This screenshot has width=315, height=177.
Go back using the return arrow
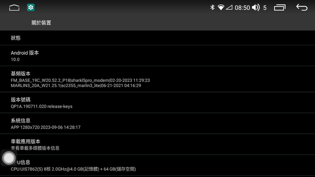302,7
